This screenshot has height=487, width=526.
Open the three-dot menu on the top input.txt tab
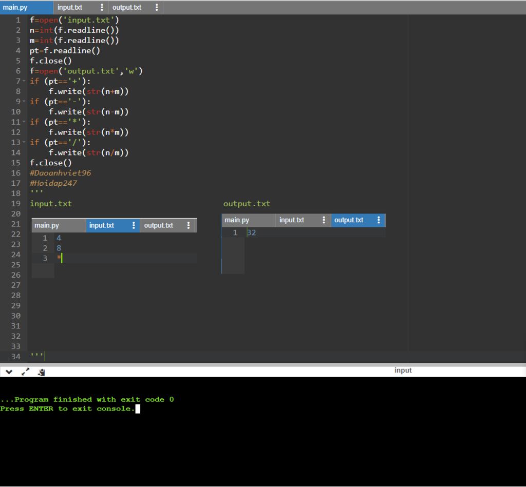pyautogui.click(x=102, y=7)
